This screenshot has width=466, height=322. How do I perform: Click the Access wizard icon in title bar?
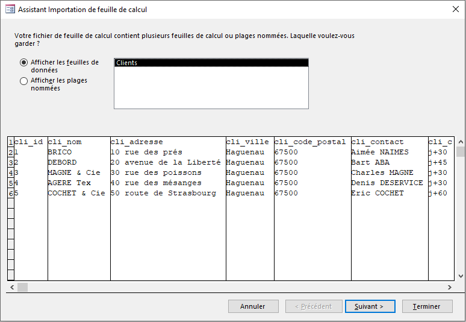(x=10, y=9)
